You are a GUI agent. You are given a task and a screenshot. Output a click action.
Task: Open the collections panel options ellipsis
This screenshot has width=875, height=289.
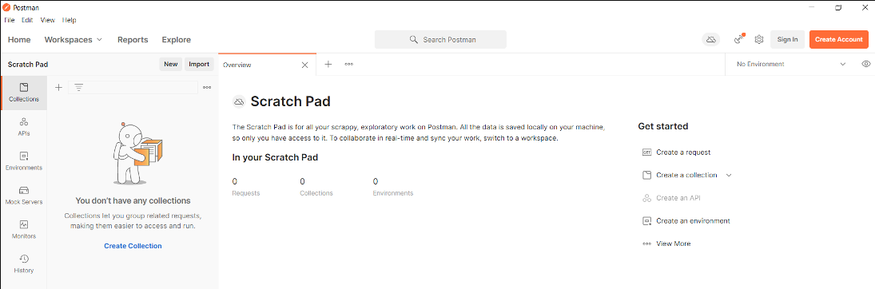pyautogui.click(x=207, y=88)
